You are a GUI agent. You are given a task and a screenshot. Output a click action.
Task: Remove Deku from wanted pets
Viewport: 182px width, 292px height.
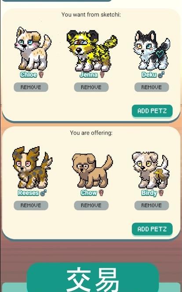coord(152,87)
